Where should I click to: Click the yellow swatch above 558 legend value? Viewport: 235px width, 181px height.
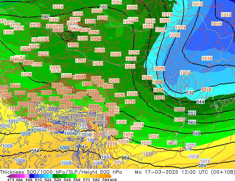click(x=79, y=176)
